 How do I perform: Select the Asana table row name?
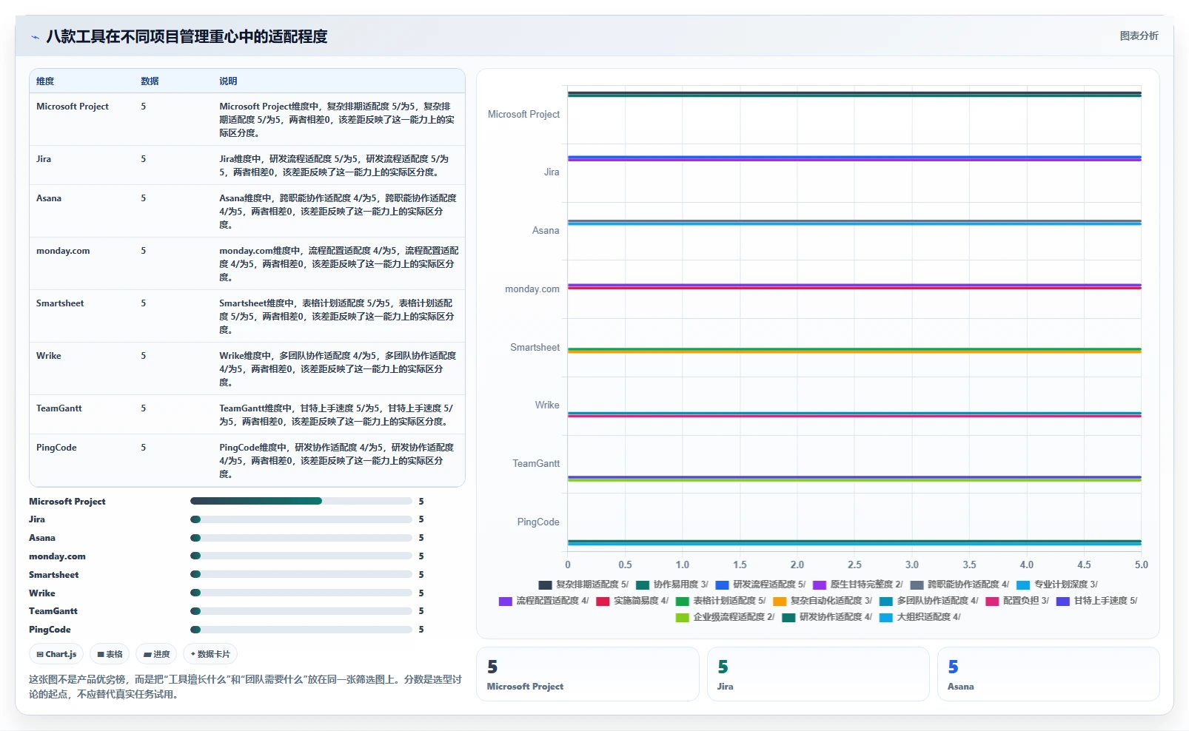49,198
